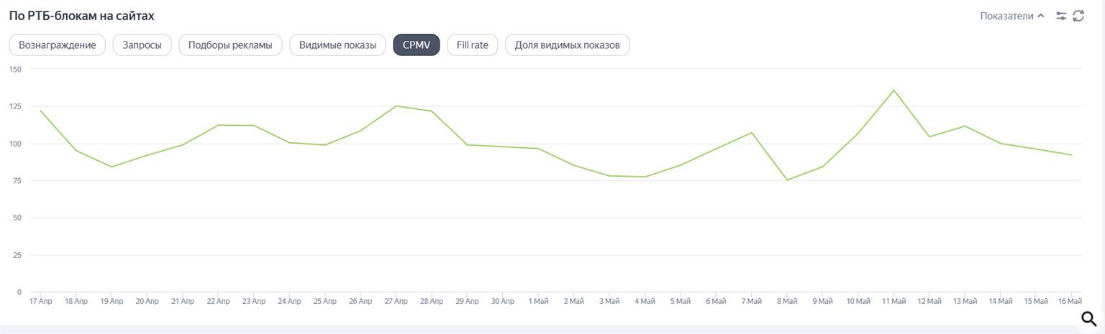Click the refresh arrows icon
The image size is (1105, 334).
[x=1078, y=16]
